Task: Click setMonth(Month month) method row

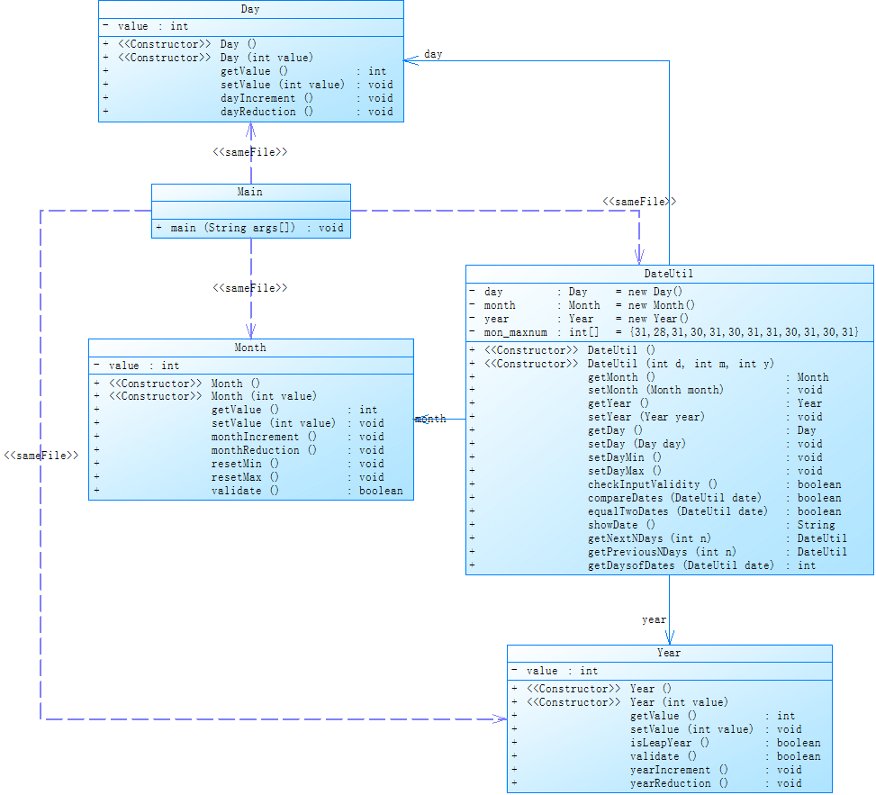Action: click(646, 390)
